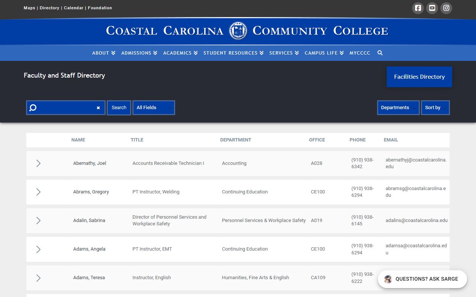Click phone (910) 938-6145
476x297 pixels.
(x=363, y=221)
